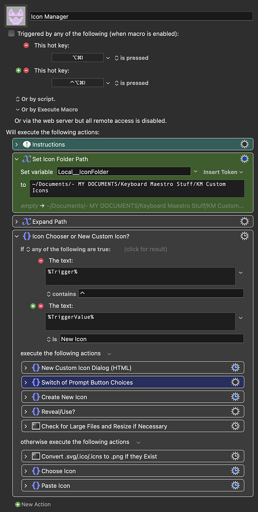Open gear menu of Choose Icon action
The image size is (258, 512).
[x=235, y=471]
